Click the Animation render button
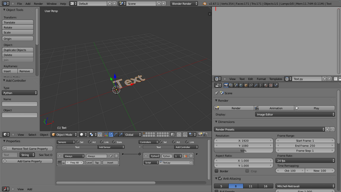Image resolution: width=341 pixels, height=192 pixels. [274, 108]
